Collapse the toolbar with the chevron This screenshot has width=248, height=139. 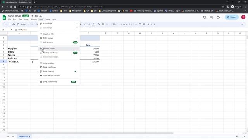(242, 24)
